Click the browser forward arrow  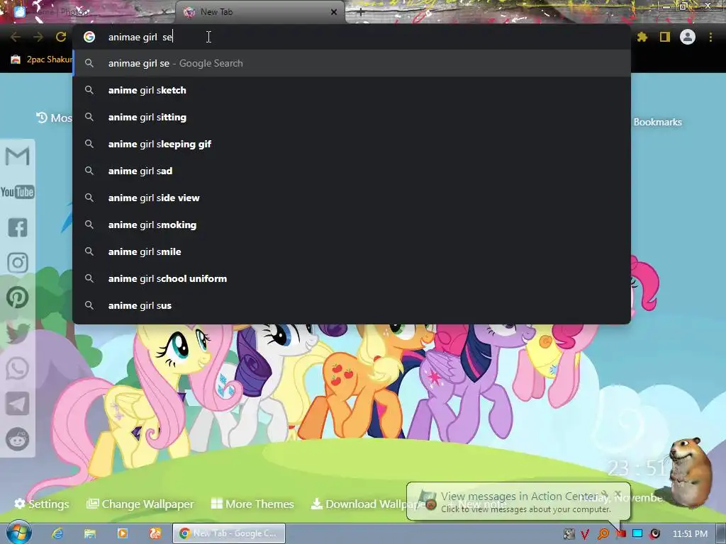(x=38, y=37)
